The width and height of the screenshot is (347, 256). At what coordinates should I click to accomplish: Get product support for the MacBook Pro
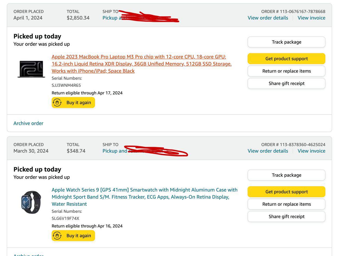[x=286, y=59]
